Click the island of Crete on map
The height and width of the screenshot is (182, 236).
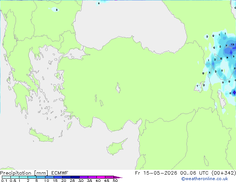point(41,136)
